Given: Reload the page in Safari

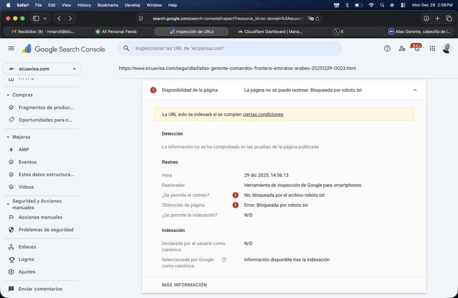Looking at the screenshot, I should [317, 18].
